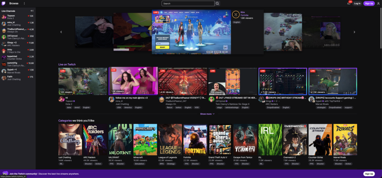The height and width of the screenshot is (178, 382).
Task: Focus the Search input field
Action: 188,3
